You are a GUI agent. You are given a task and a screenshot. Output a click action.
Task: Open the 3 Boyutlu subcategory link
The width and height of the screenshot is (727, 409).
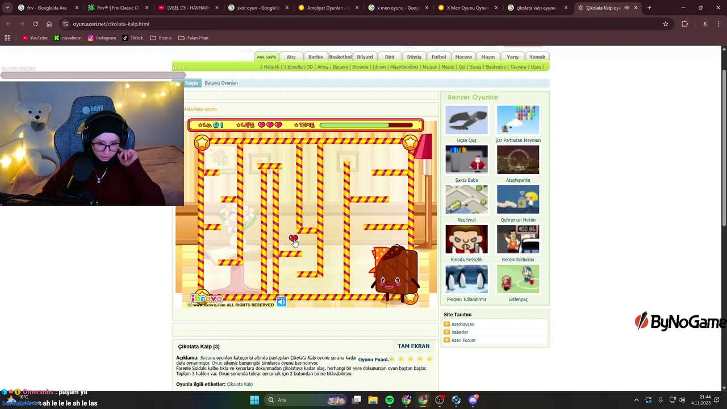[293, 67]
